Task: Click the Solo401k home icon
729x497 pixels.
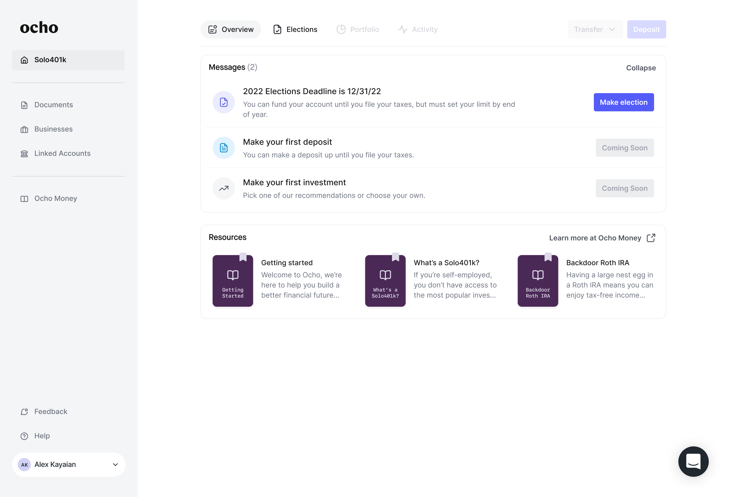Action: 24,60
